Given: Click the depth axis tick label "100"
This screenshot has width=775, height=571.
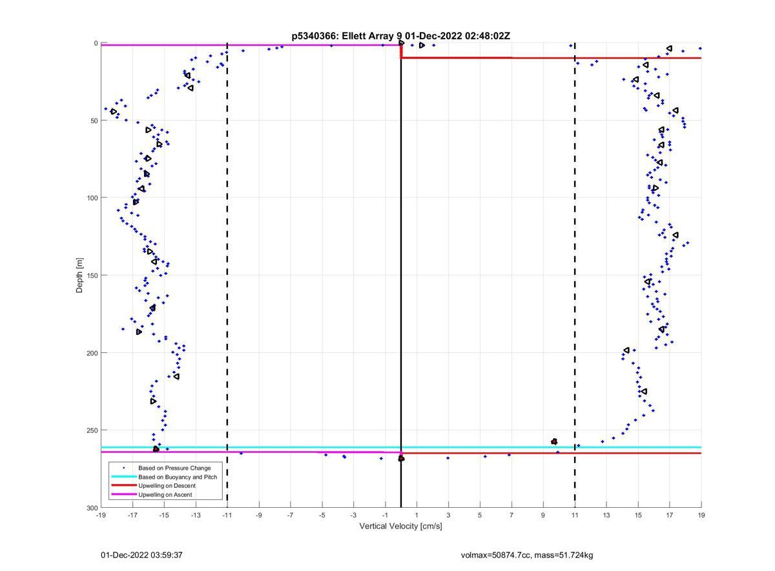Looking at the screenshot, I should [92, 198].
